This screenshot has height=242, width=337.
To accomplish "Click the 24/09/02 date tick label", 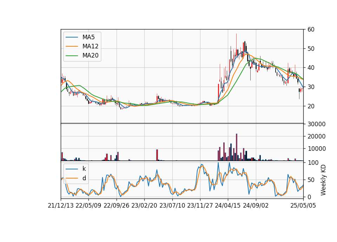I will 256,206.
